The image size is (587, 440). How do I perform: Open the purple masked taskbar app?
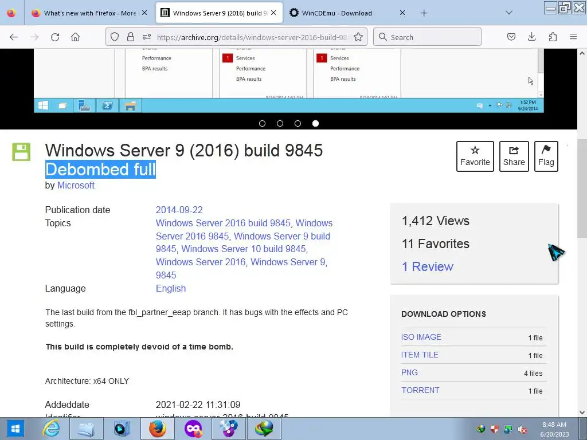(193, 429)
